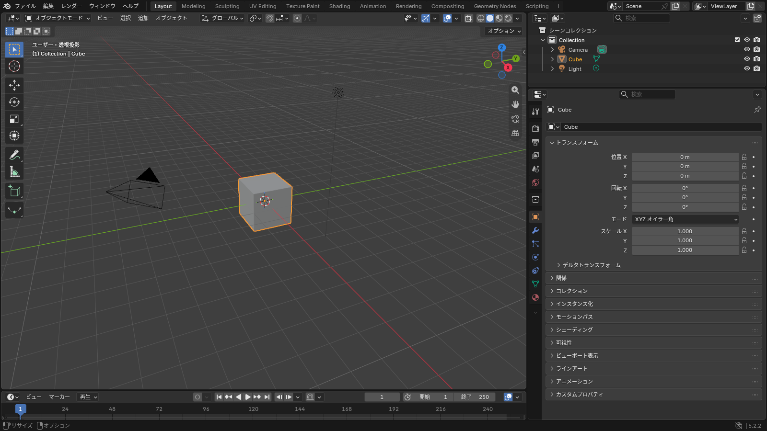Open the グローバル orientation dropdown
767x431 pixels.
tap(223, 18)
